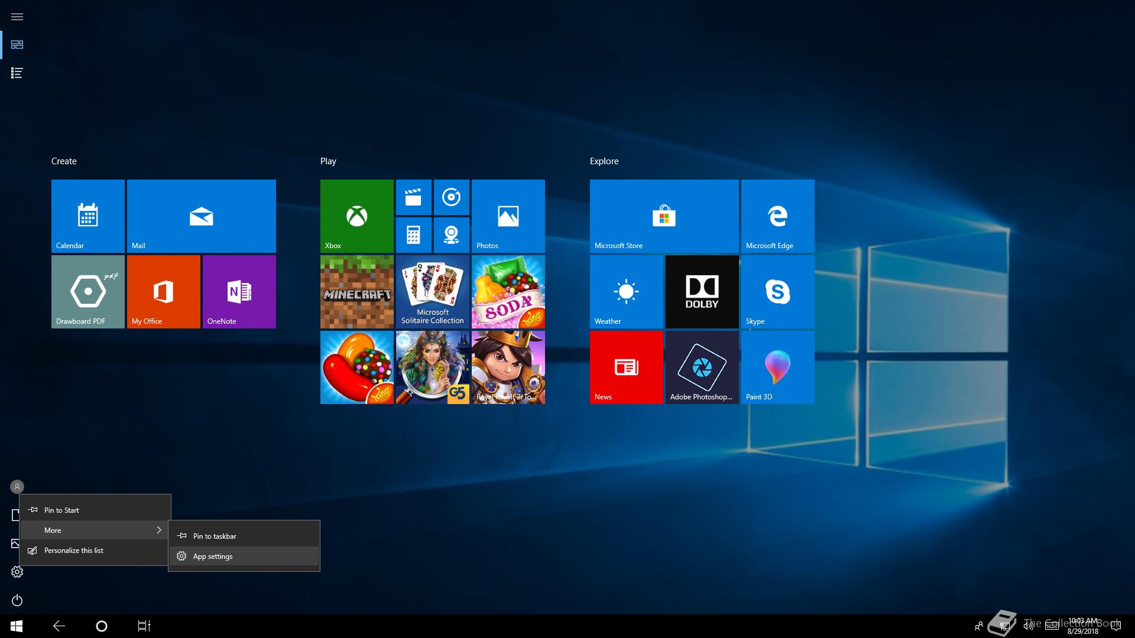Open the volume speaker tray icon
1135x638 pixels.
click(x=1029, y=626)
